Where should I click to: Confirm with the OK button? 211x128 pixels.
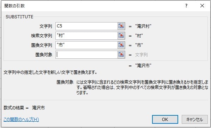[x=165, y=119]
